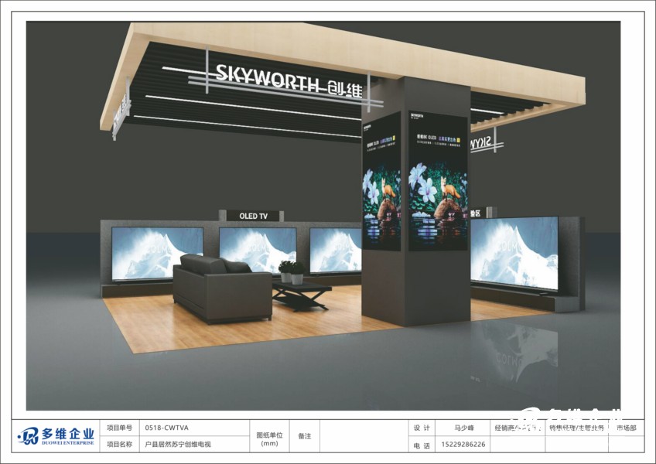Select the 项目单号 label cell
This screenshot has width=656, height=464.
click(119, 428)
